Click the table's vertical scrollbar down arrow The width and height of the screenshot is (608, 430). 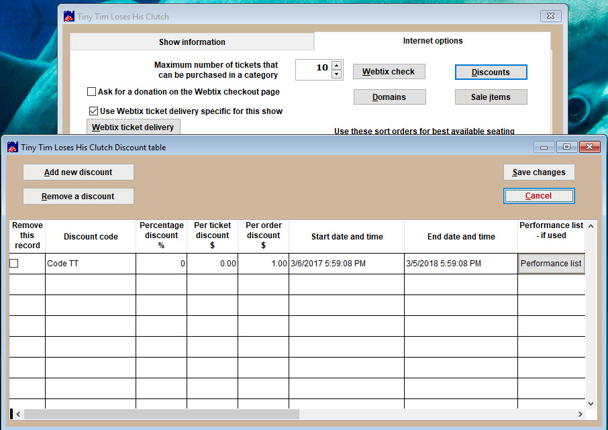pyautogui.click(x=591, y=404)
